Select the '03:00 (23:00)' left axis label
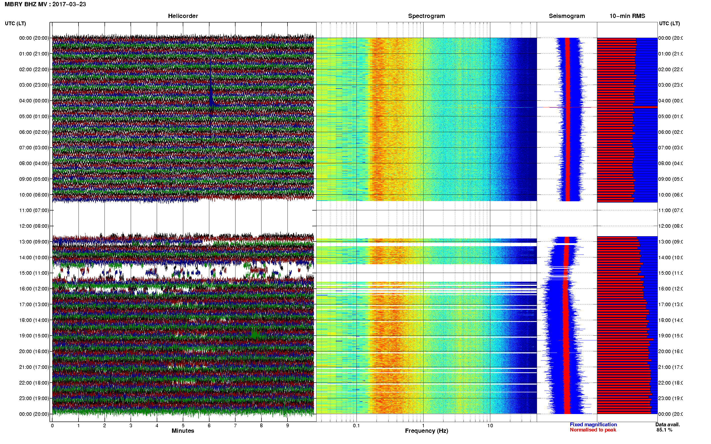 (x=34, y=85)
